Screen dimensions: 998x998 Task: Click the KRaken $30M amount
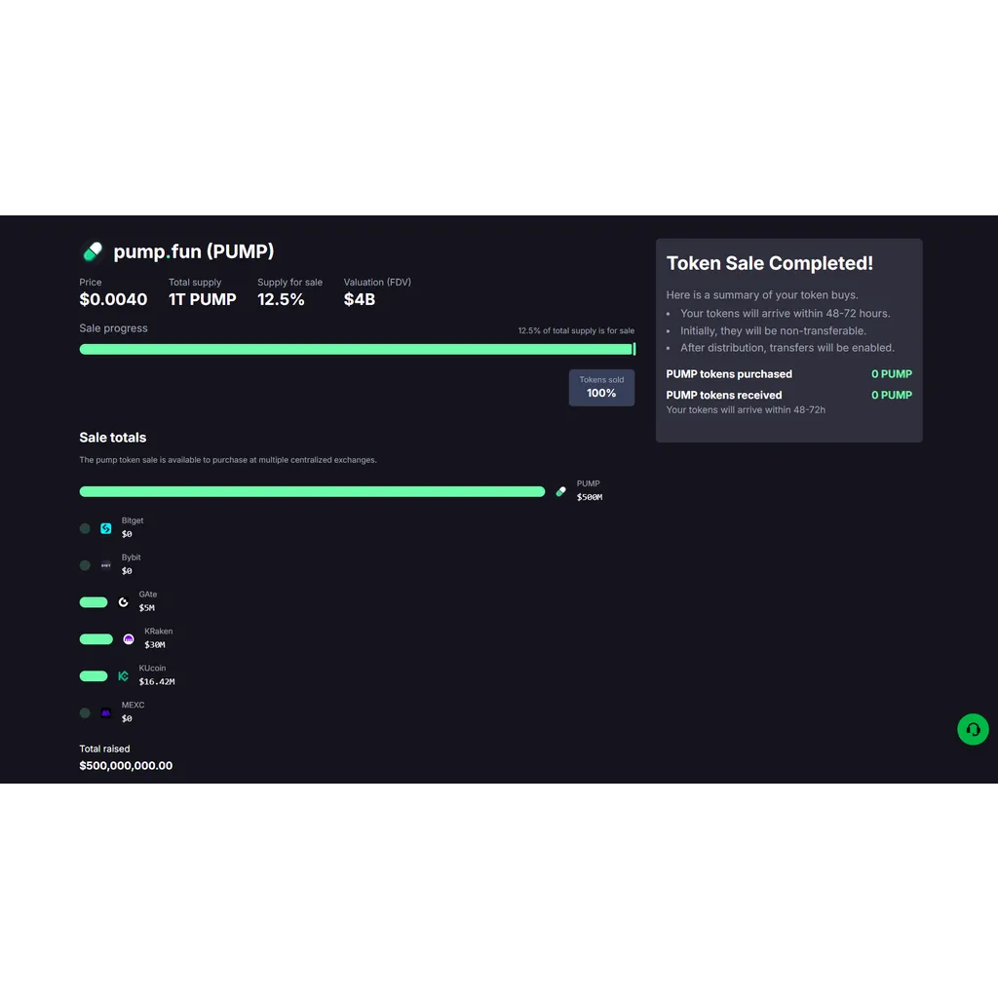click(155, 645)
